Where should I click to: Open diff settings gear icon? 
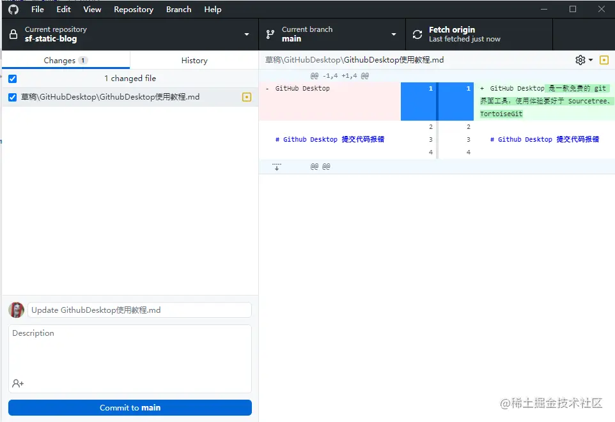point(580,60)
